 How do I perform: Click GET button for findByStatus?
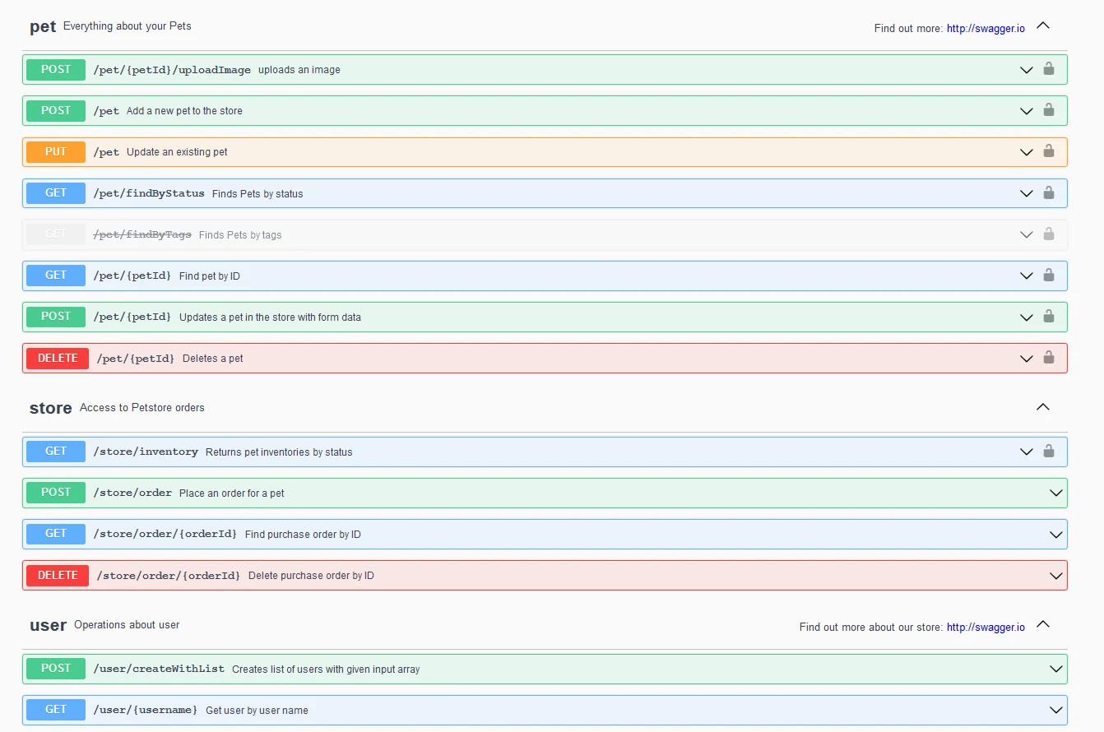coord(56,192)
